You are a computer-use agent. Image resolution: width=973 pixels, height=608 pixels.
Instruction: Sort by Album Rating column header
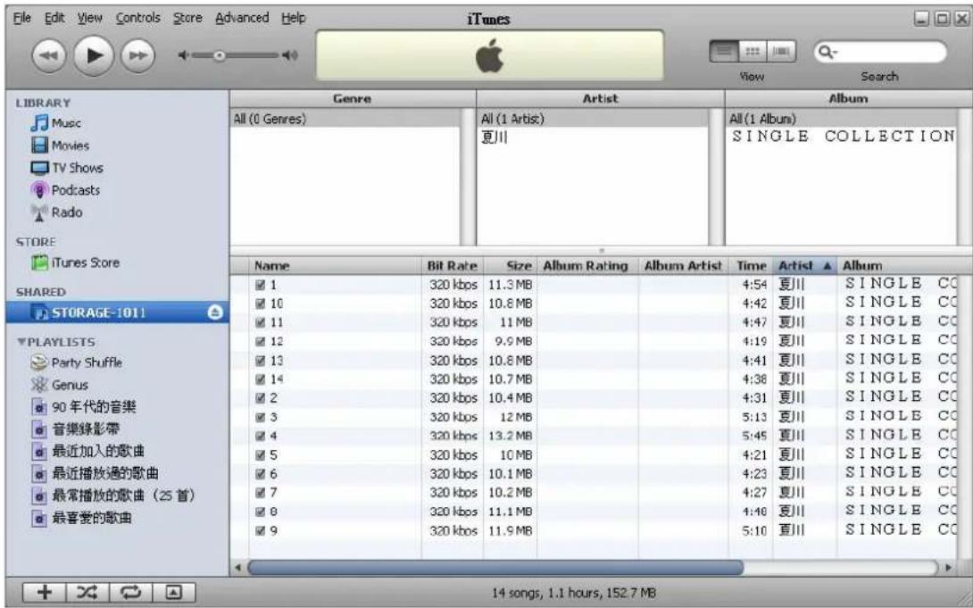587,265
